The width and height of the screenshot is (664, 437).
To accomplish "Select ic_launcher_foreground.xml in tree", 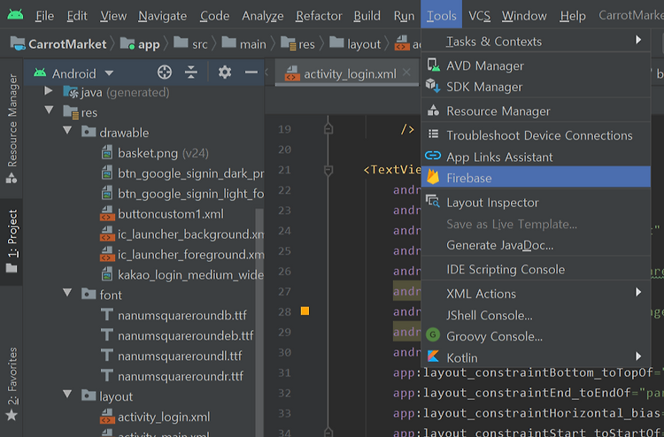I will point(182,254).
